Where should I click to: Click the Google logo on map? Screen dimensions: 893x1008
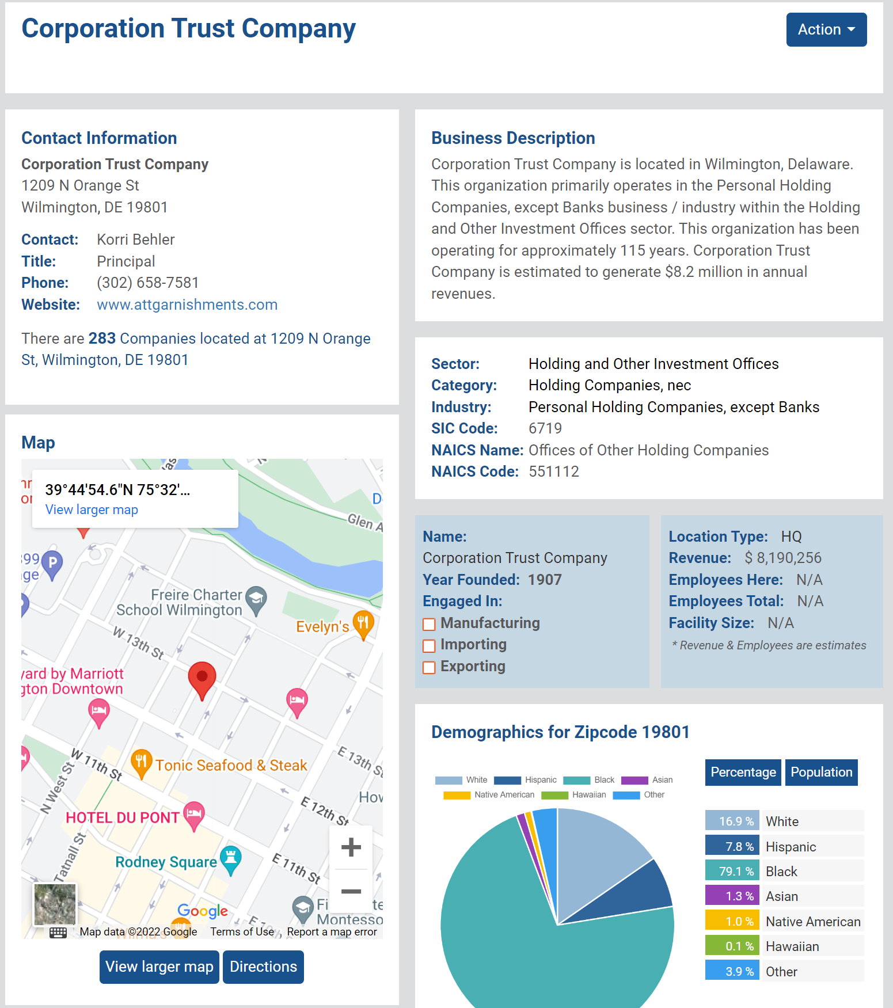pos(203,911)
